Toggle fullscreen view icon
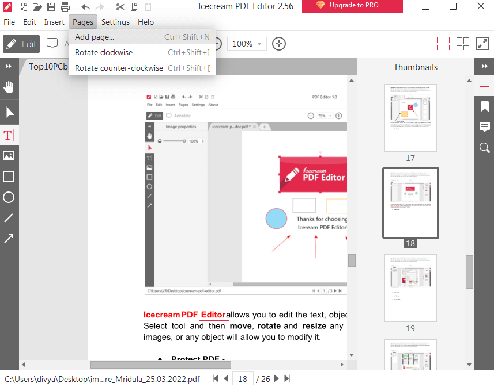 (x=482, y=44)
